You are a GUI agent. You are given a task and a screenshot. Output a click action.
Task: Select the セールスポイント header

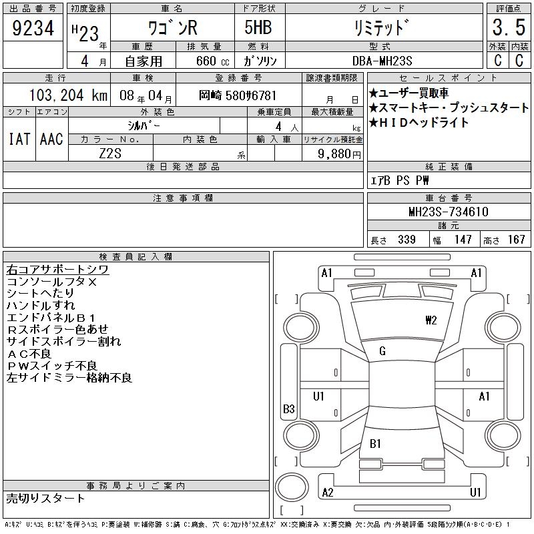tap(449, 78)
